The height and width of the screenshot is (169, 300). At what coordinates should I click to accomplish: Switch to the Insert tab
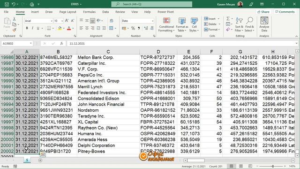[x=35, y=12]
